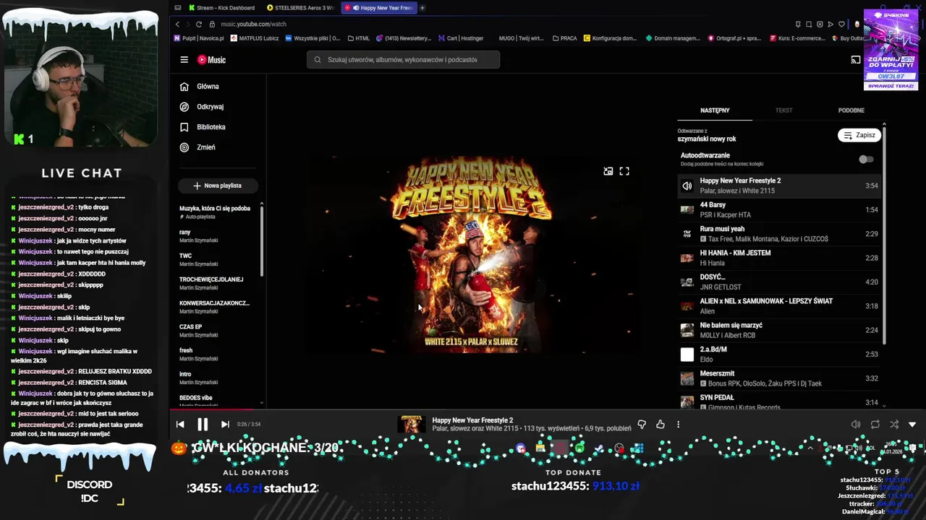The width and height of the screenshot is (926, 520).
Task: Click the address bar URL
Action: pos(254,24)
